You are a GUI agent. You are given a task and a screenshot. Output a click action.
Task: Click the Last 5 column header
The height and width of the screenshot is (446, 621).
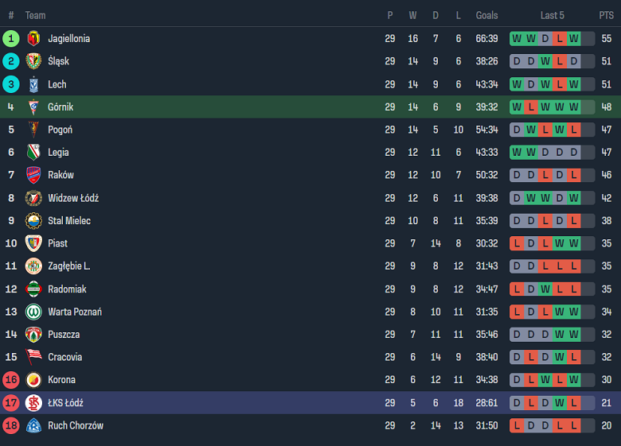point(553,15)
